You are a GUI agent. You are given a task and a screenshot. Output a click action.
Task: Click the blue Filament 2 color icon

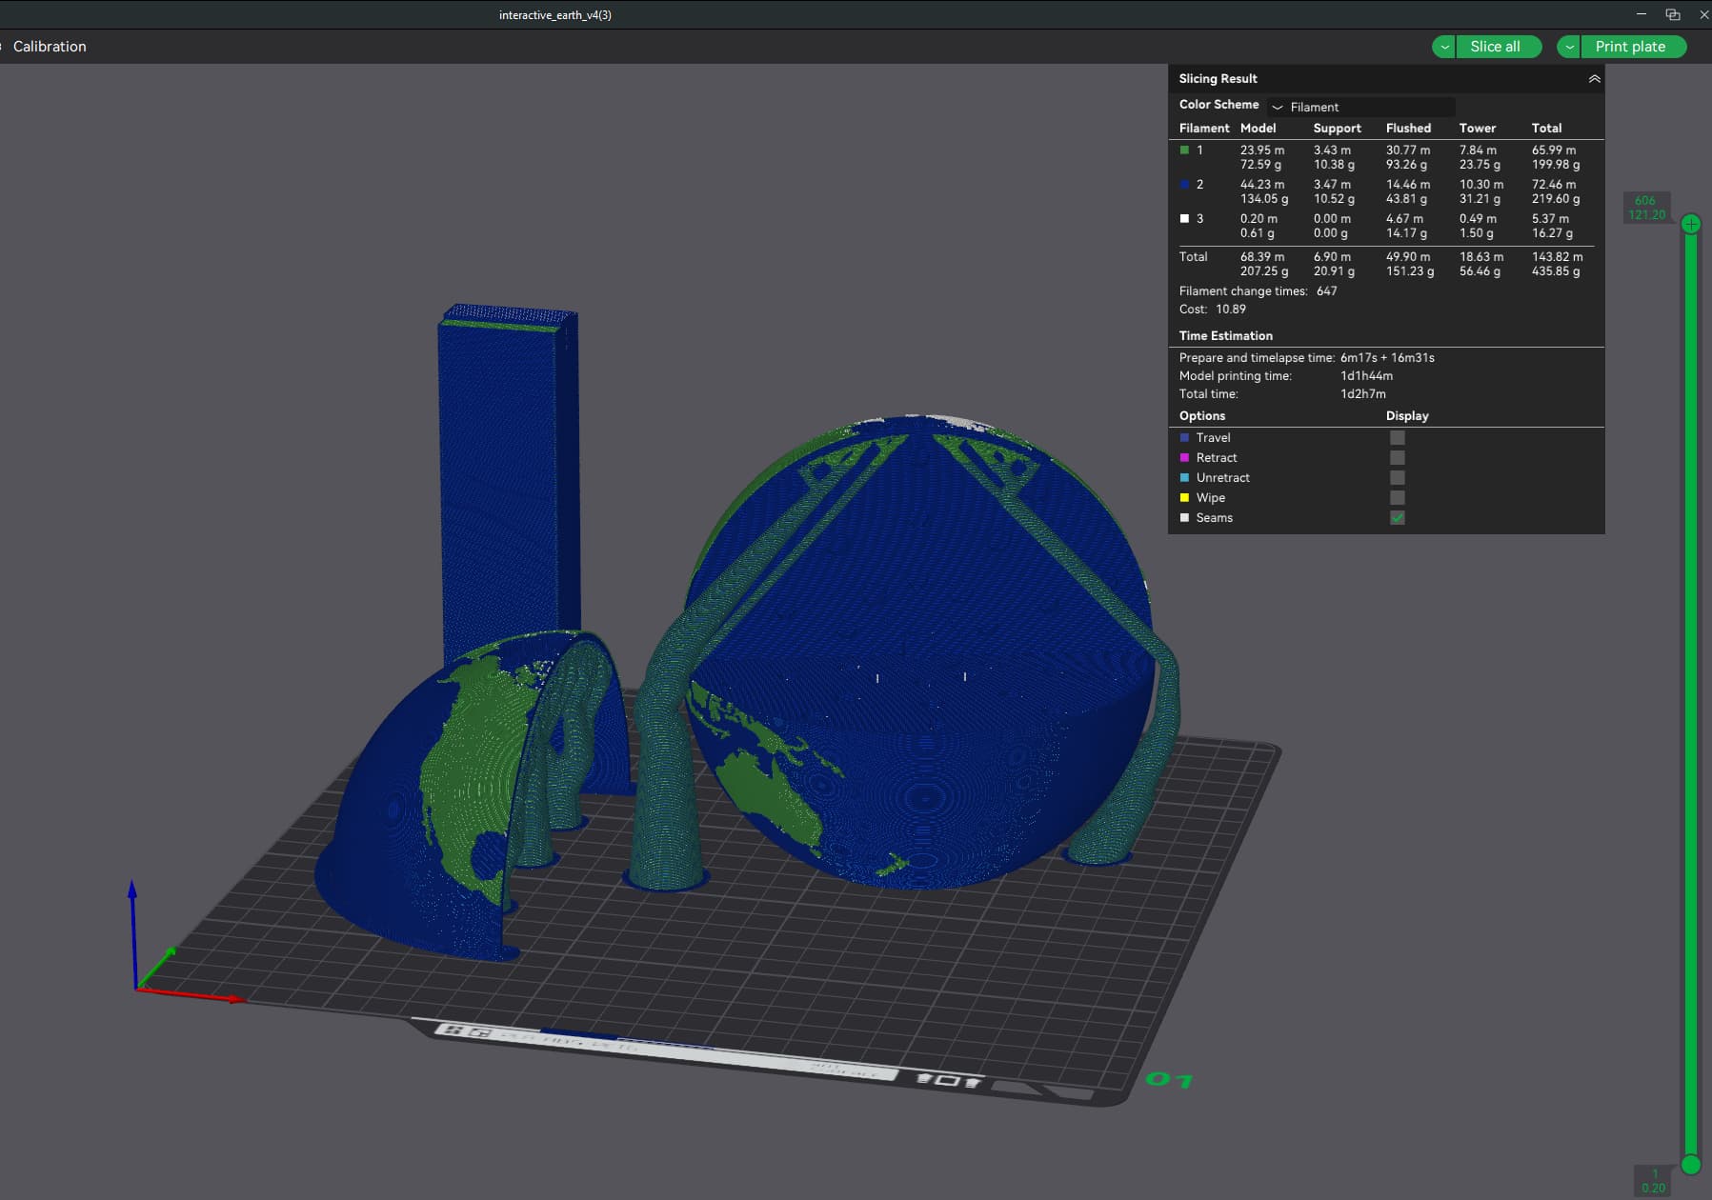(x=1184, y=185)
